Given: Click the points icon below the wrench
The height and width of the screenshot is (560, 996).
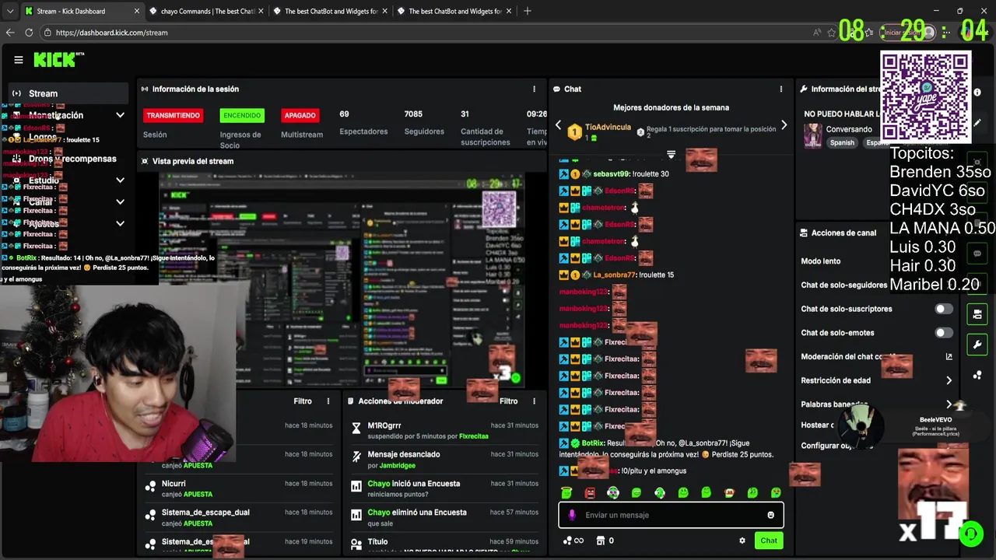Looking at the screenshot, I should (x=978, y=375).
